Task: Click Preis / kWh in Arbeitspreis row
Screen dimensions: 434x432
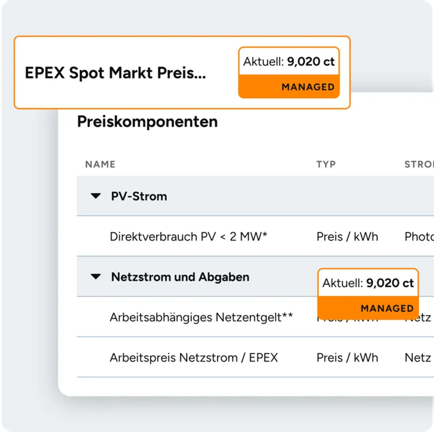Action: point(347,358)
